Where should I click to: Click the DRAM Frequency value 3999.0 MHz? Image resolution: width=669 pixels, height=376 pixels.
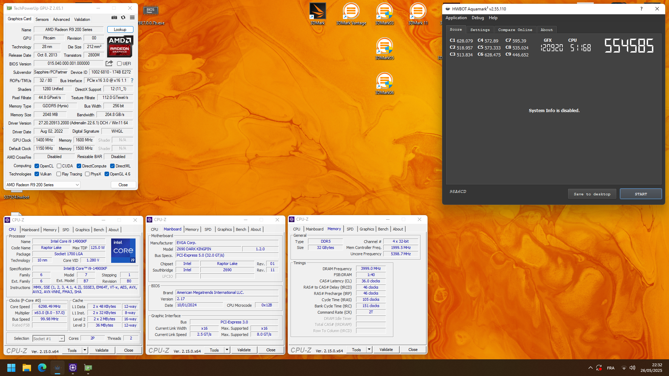(x=371, y=268)
